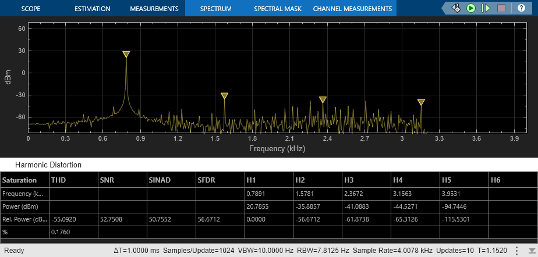The width and height of the screenshot is (538, 257).
Task: Open the Estimation tab
Action: [92, 9]
